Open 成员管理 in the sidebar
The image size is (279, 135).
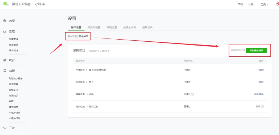(13, 45)
